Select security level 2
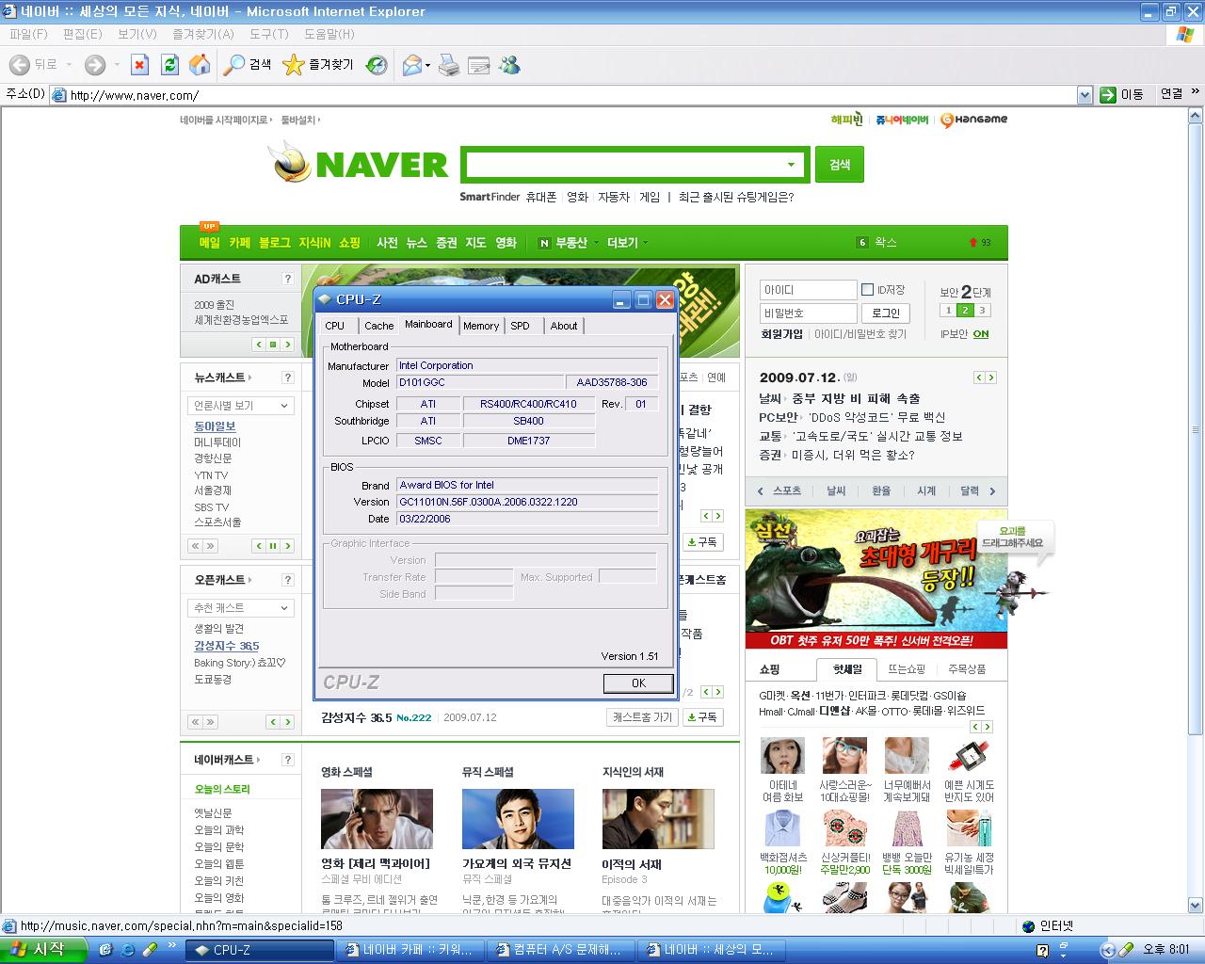 [965, 311]
